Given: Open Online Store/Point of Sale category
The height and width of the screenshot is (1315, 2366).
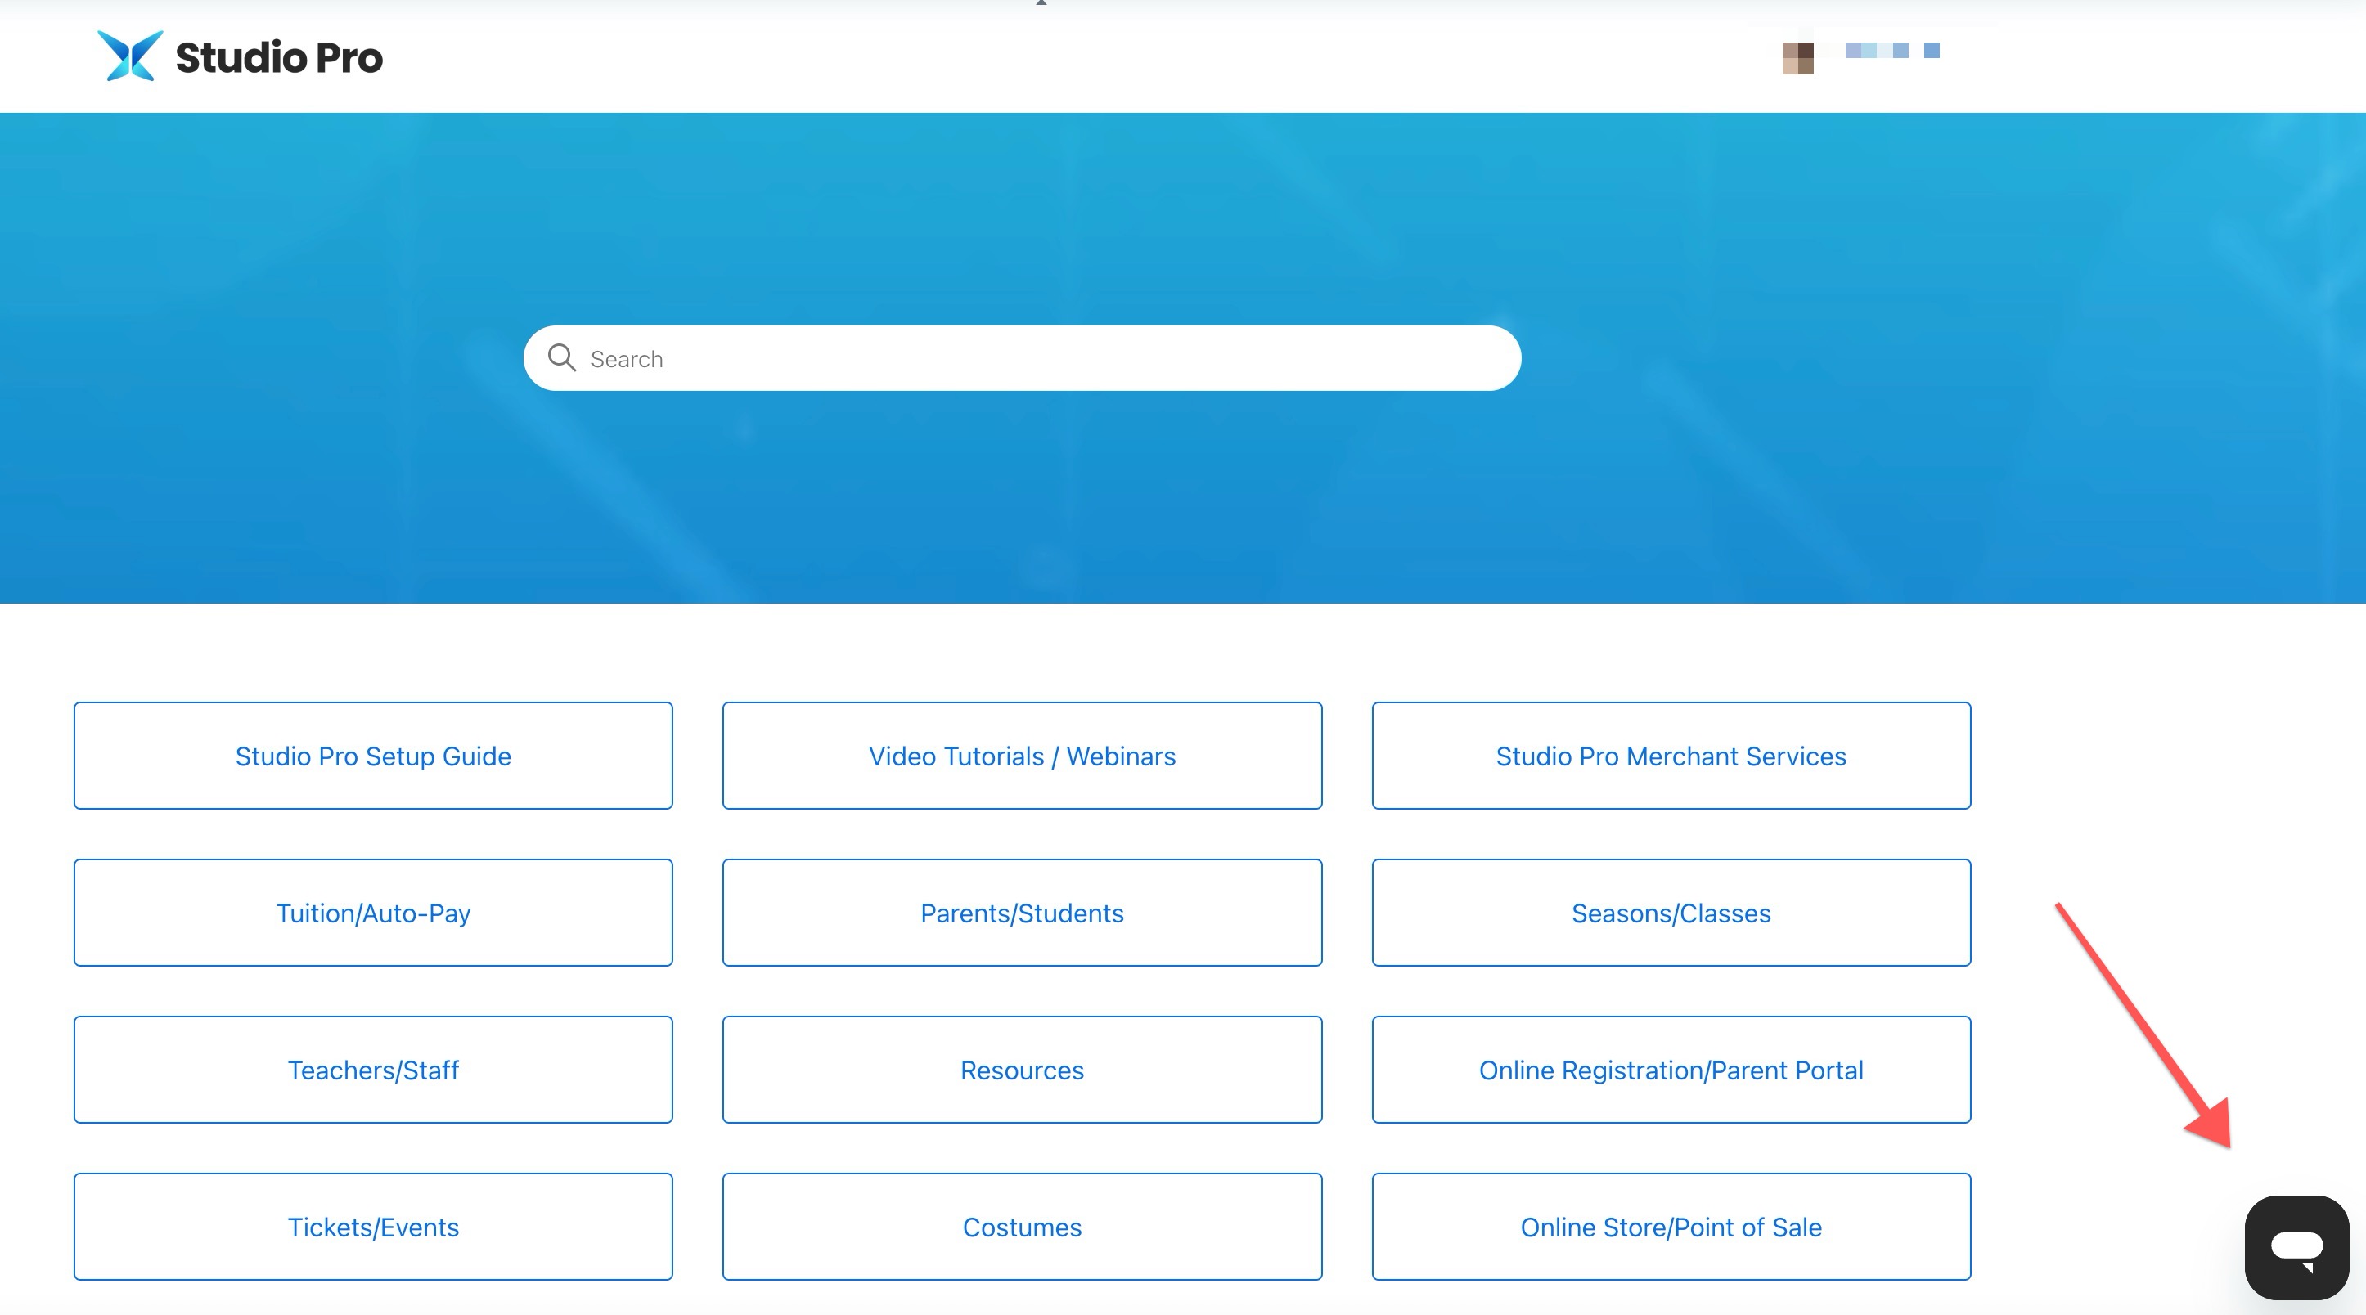Looking at the screenshot, I should coord(1671,1227).
